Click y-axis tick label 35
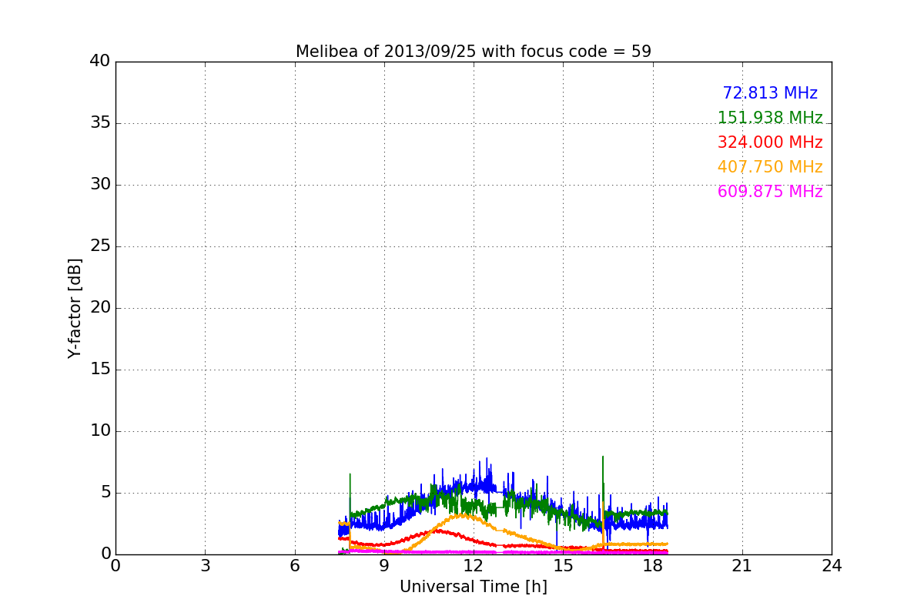The height and width of the screenshot is (616, 924). [x=100, y=123]
